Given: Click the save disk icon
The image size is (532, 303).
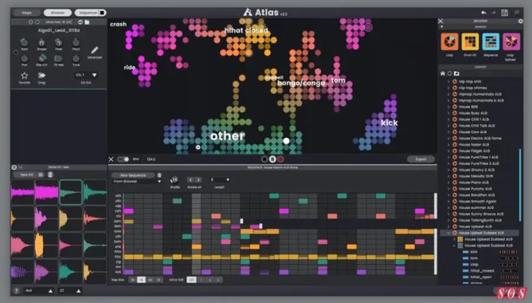Looking at the screenshot, I should 504,12.
